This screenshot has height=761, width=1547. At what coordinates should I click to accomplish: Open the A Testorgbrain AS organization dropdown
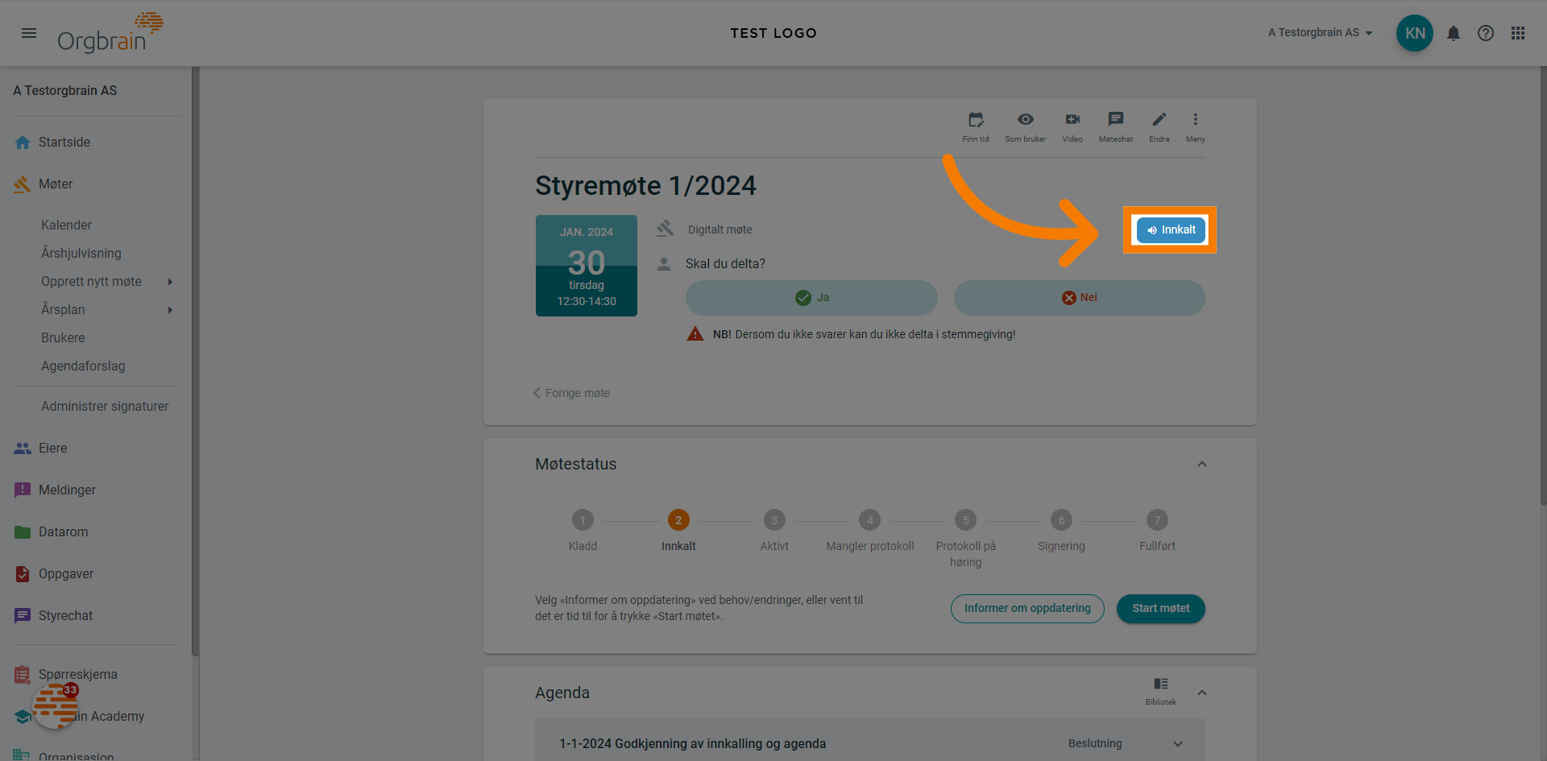point(1320,33)
